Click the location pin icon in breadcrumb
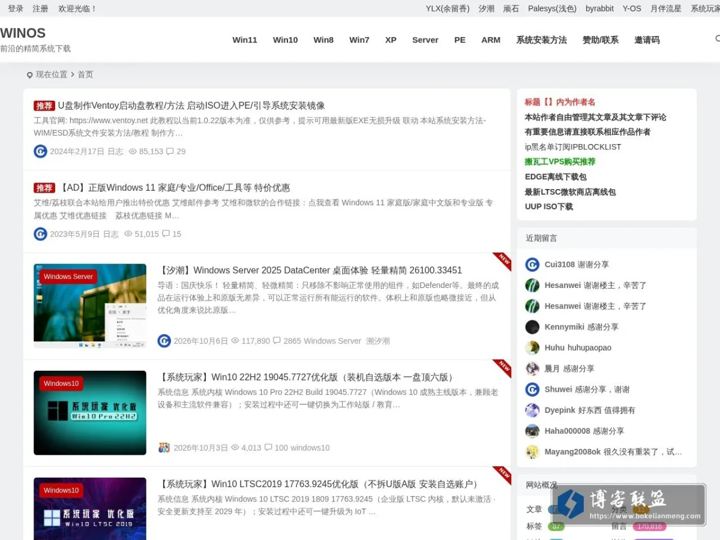Viewport: 720px width, 540px height. coord(29,75)
